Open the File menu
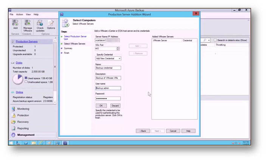The width and height of the screenshot is (267, 162). (x=11, y=14)
